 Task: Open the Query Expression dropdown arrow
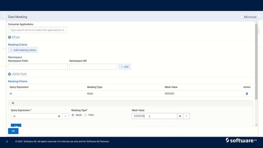pyautogui.click(x=66, y=116)
